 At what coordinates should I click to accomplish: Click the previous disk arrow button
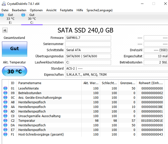tap(5, 30)
